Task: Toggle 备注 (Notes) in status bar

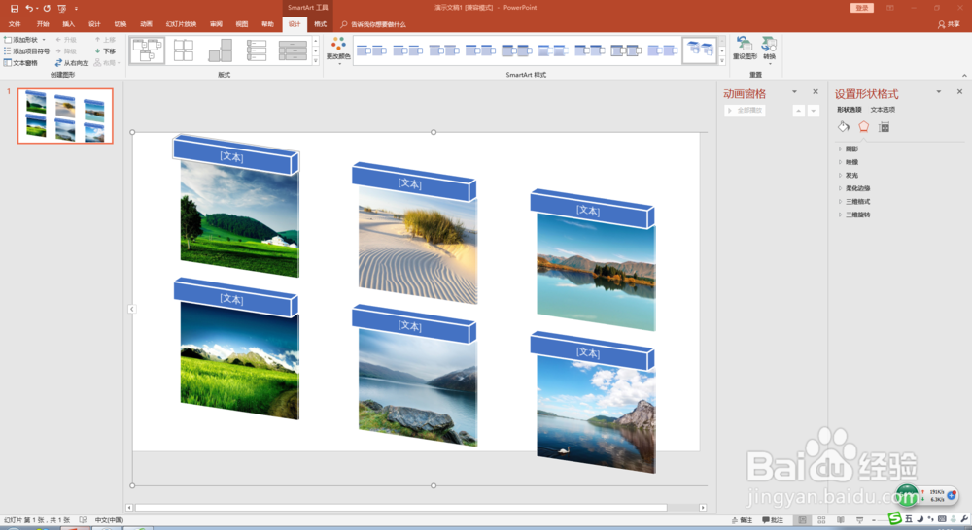Action: pyautogui.click(x=742, y=520)
